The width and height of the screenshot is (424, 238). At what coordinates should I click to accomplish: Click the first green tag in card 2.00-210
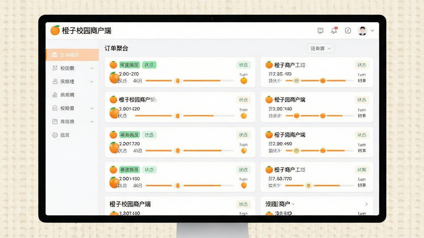[130, 65]
